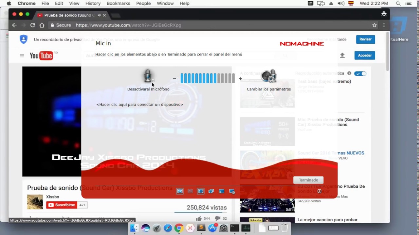Click the 3:51 video thumbnail
Viewport: 419px width, 235px height.
[x=267, y=198]
